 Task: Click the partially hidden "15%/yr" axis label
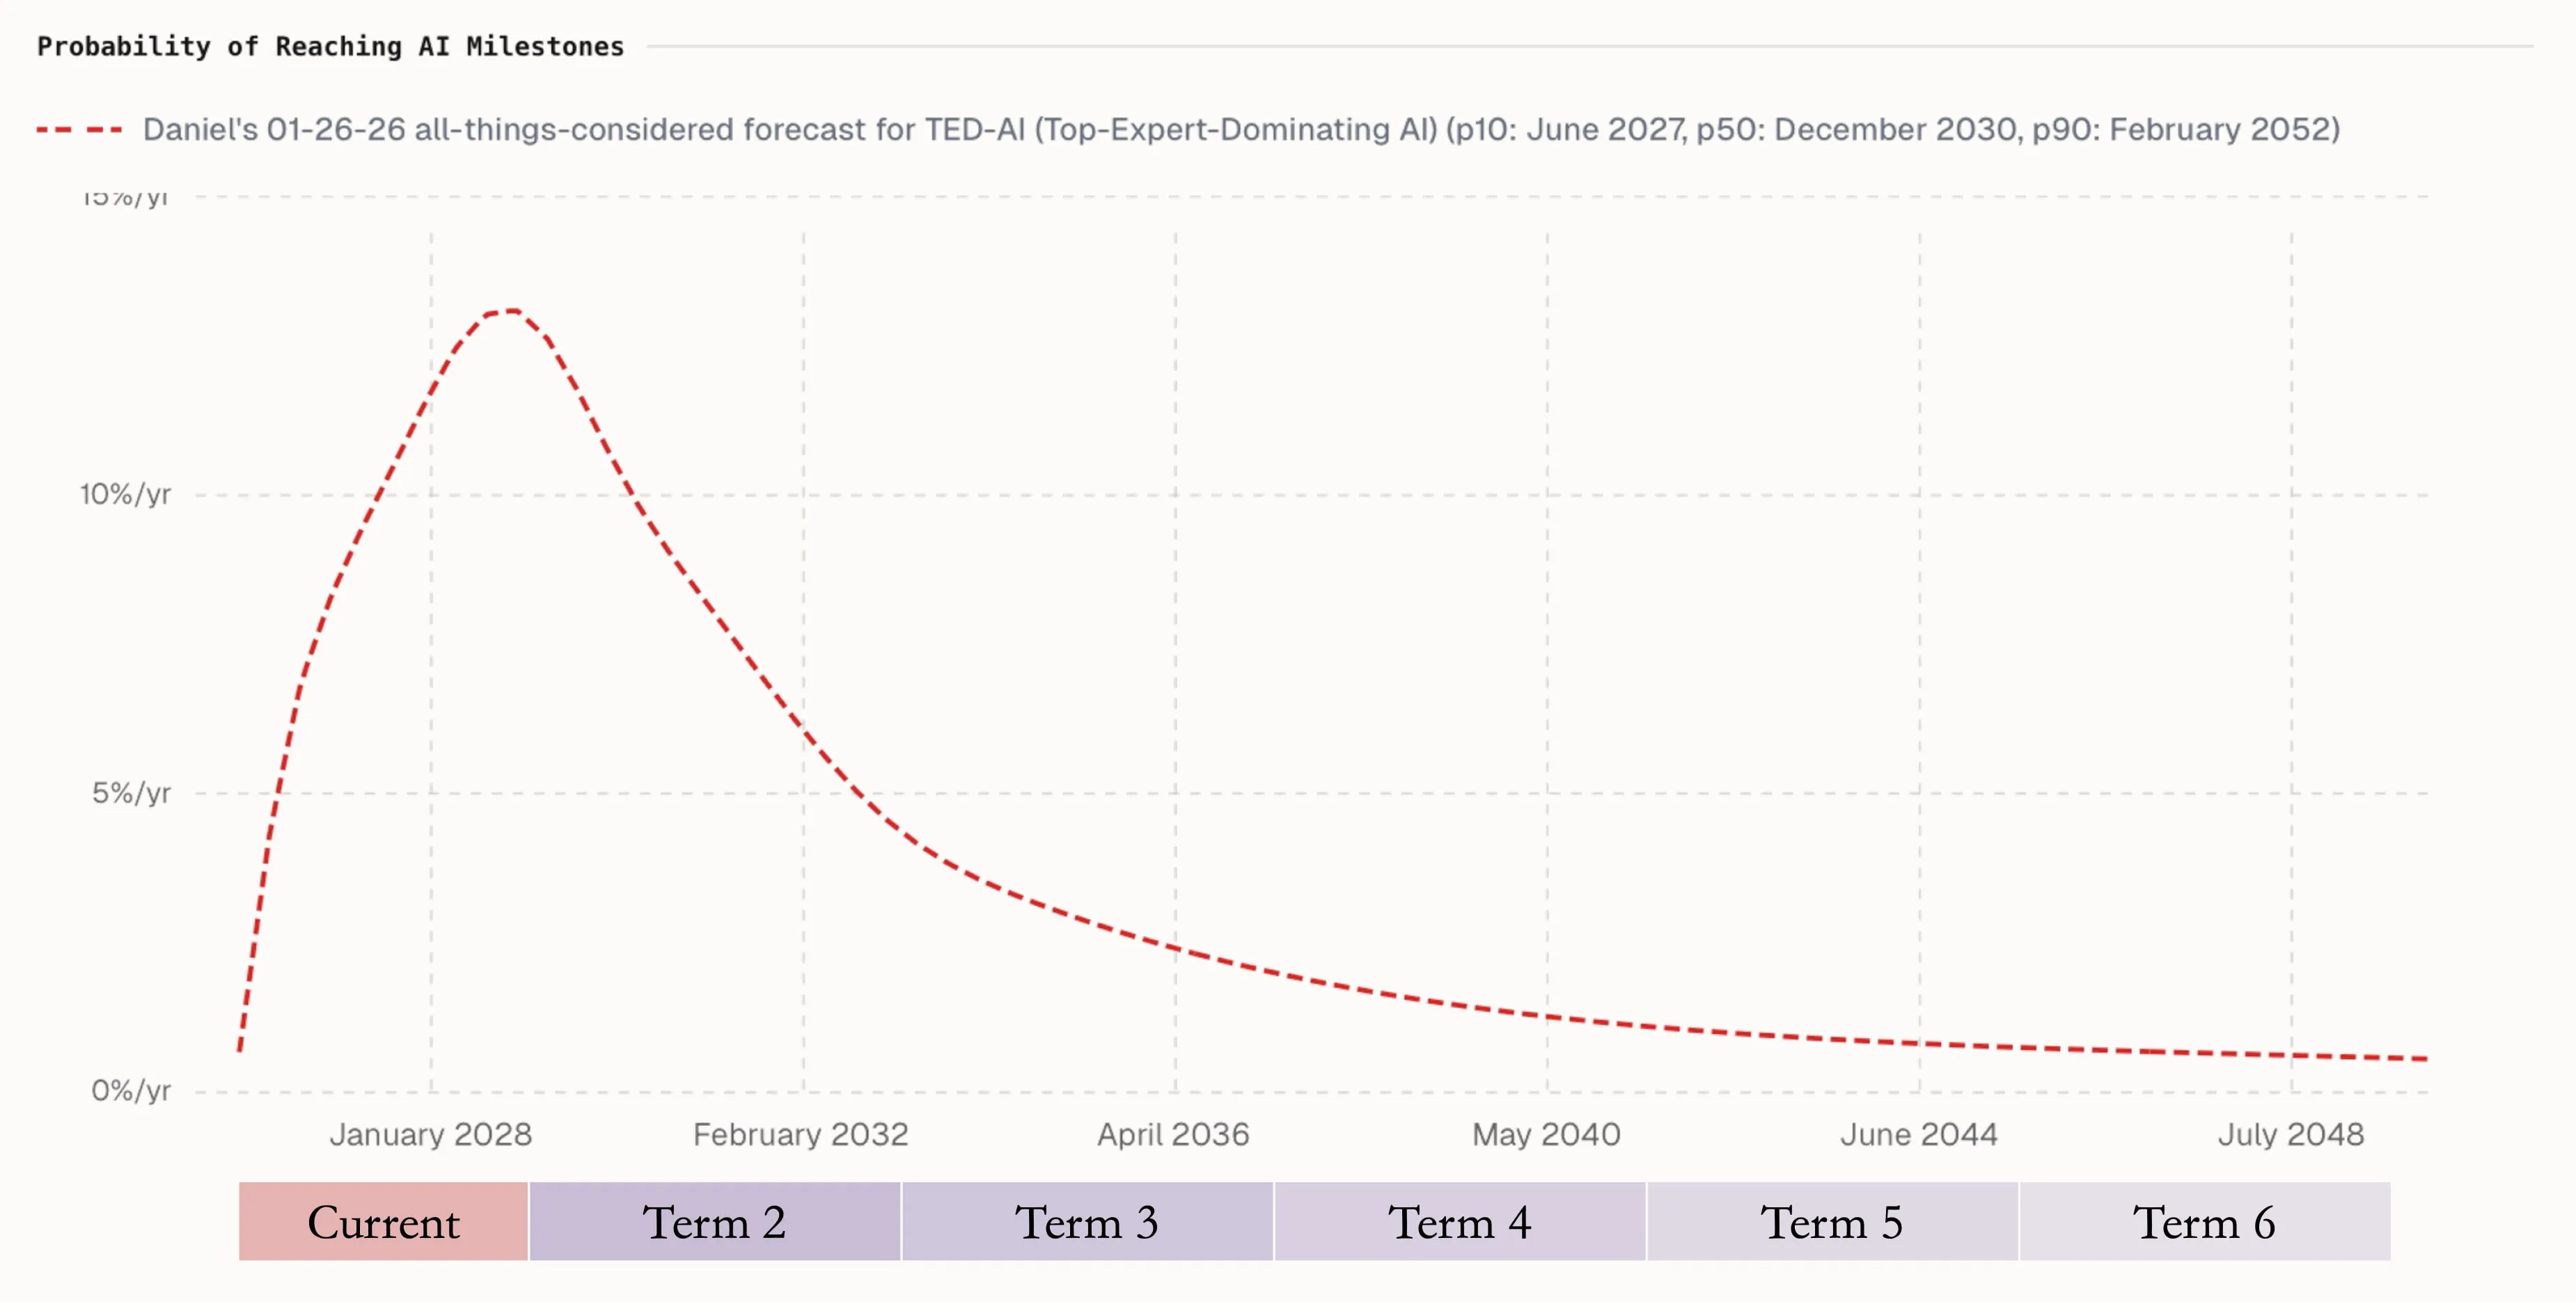click(x=126, y=198)
